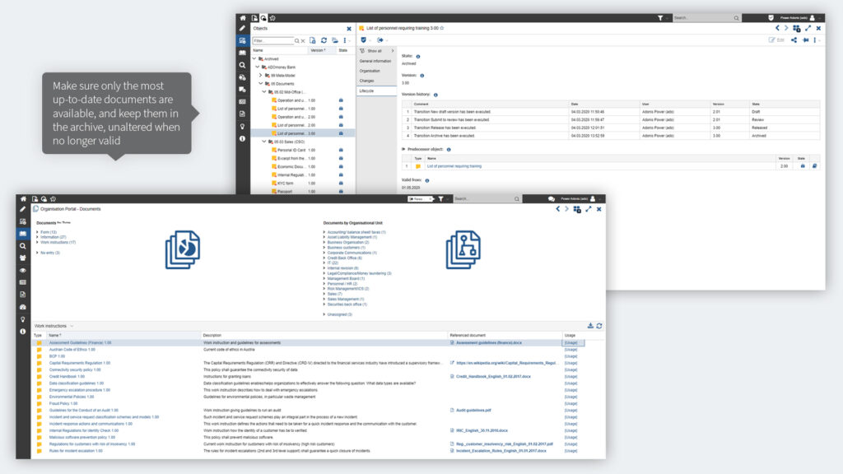Screen dimensions: 843x474
Task: Click the eye icon in the left sidebar
Action: pyautogui.click(x=23, y=271)
